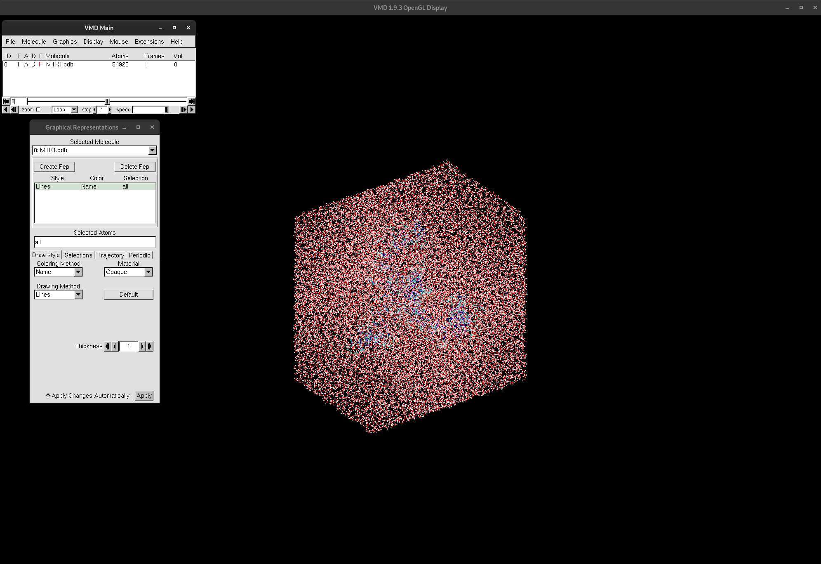
Task: Enable the zoom checkbox
Action: click(x=38, y=110)
